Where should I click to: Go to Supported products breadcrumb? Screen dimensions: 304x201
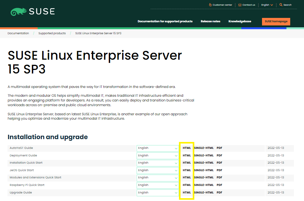pyautogui.click(x=52, y=33)
